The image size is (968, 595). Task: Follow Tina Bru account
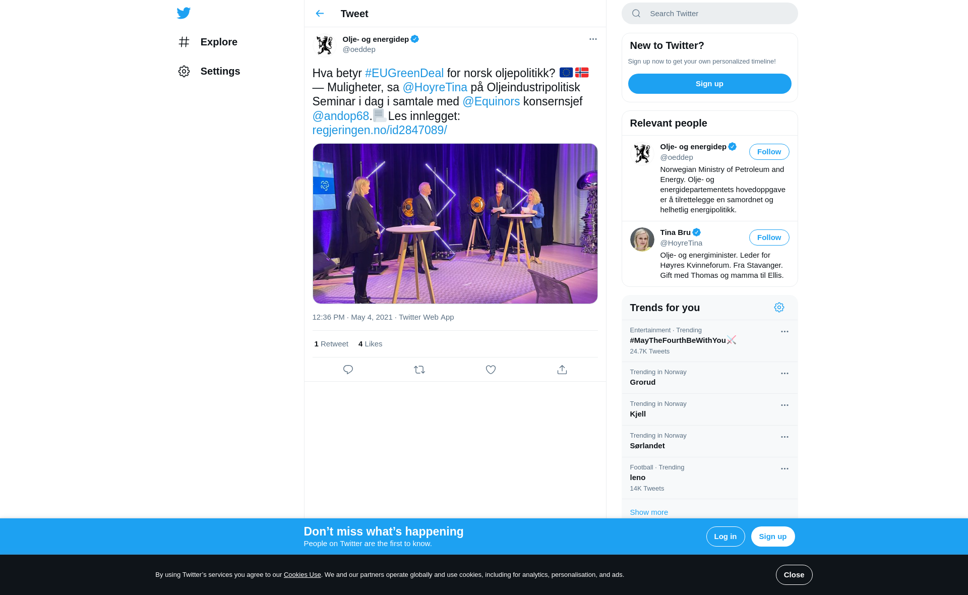click(769, 237)
